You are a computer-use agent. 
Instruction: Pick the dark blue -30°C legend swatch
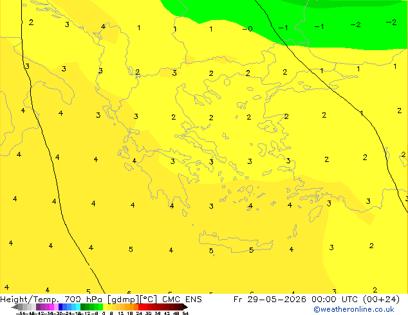point(60,307)
